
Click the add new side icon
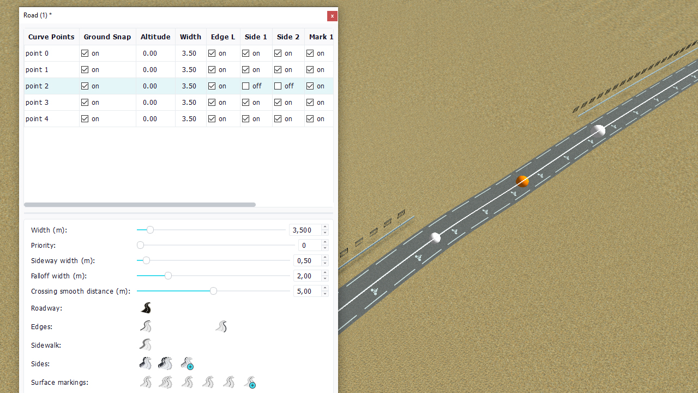coord(188,364)
